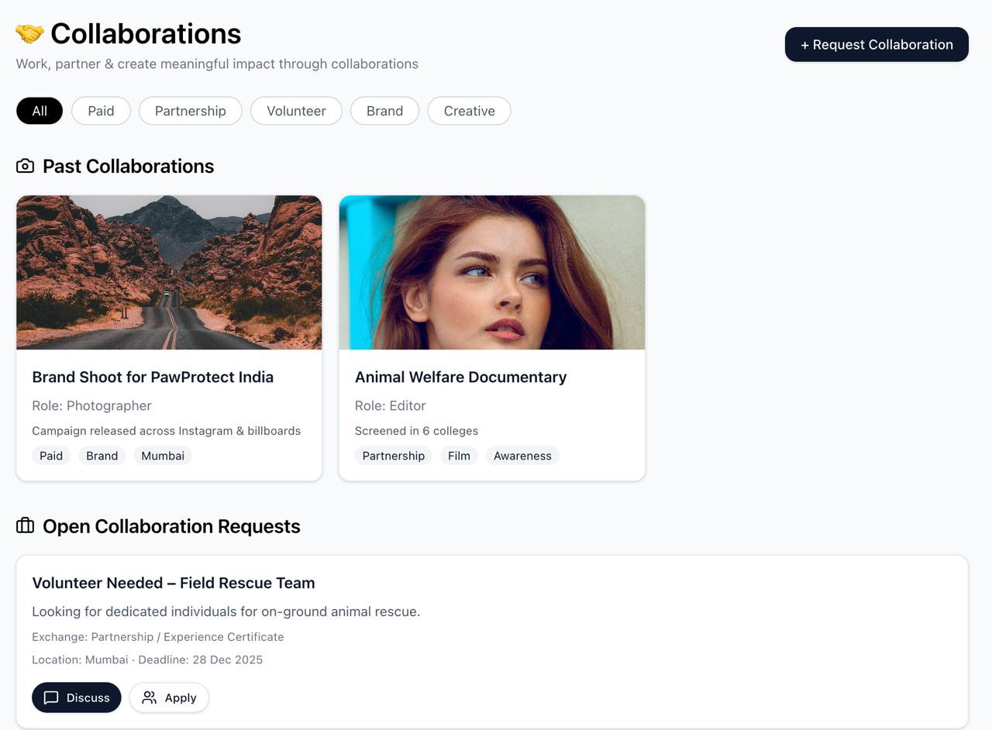Click the Awareness tag on documentary card
This screenshot has width=992, height=730.
[522, 456]
